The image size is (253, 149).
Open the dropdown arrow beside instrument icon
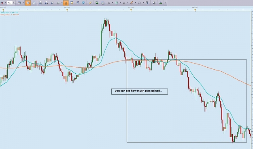pyautogui.click(x=6, y=3)
